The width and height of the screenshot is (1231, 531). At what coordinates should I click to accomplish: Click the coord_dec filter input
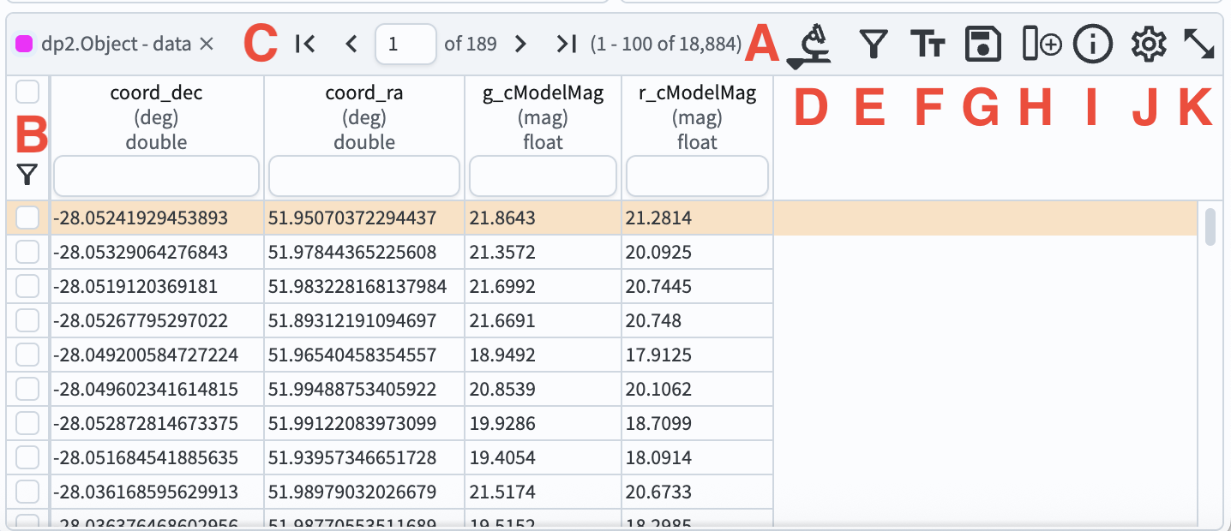156,176
